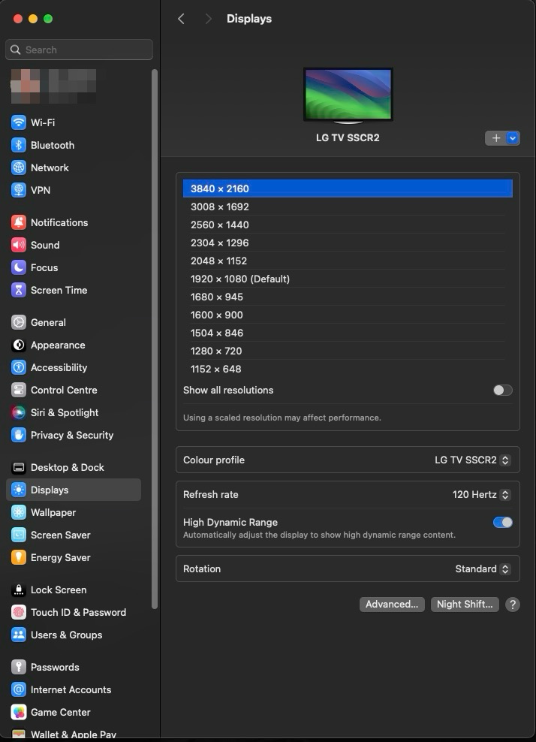Select the LG TV SSCR2 display thumbnail
Image resolution: width=536 pixels, height=742 pixels.
pyautogui.click(x=348, y=95)
